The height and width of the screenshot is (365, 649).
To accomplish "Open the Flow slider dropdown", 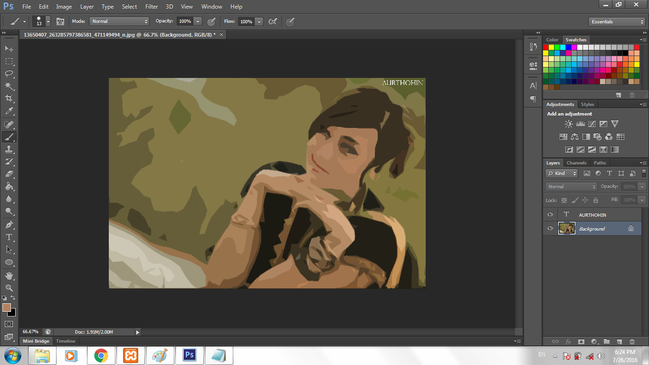I will pyautogui.click(x=259, y=21).
